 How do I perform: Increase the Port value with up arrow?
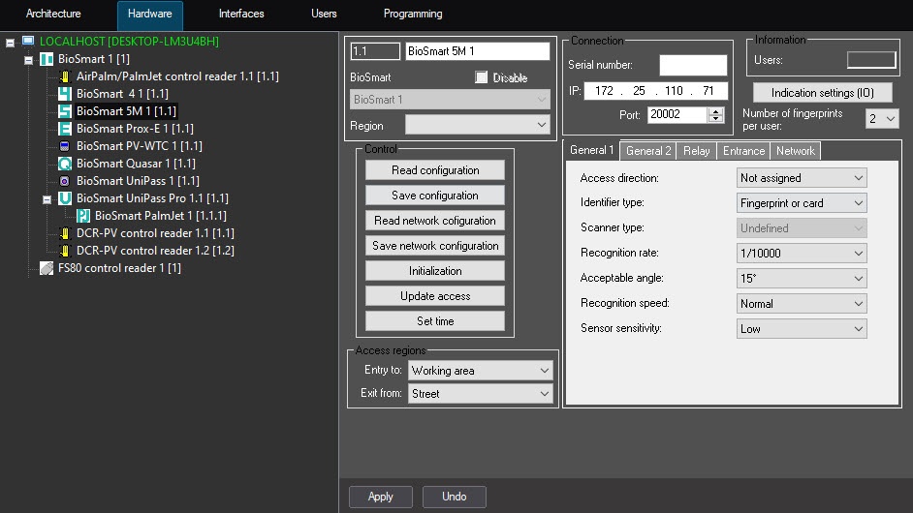click(716, 110)
